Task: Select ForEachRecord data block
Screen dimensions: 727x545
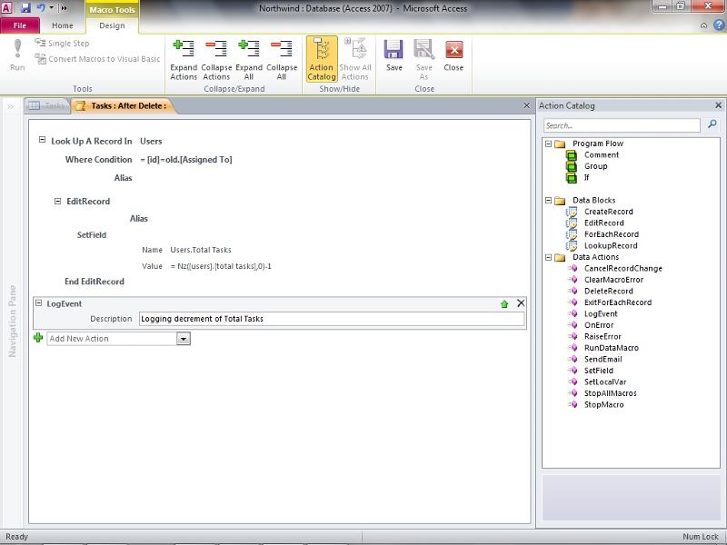Action: coord(611,234)
